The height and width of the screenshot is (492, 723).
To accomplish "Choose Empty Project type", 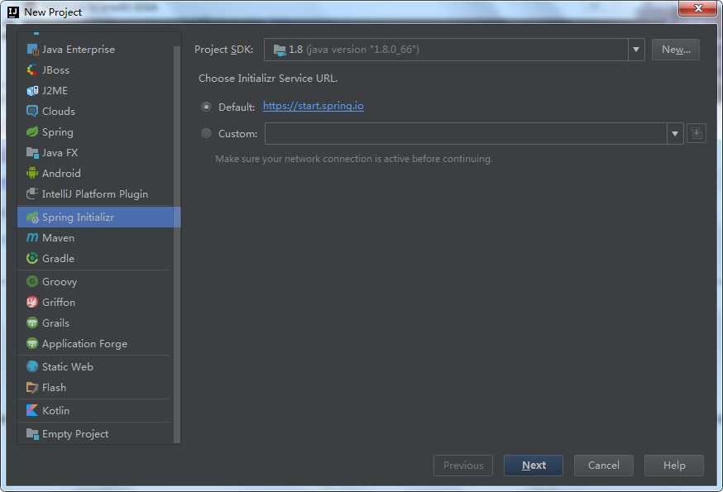I will (x=95, y=434).
